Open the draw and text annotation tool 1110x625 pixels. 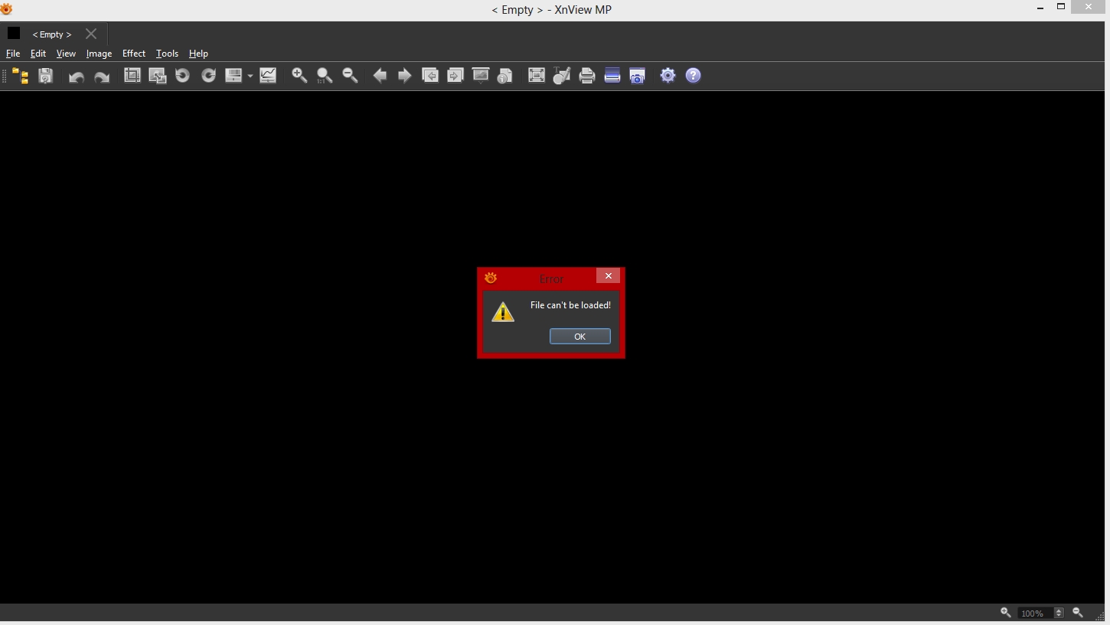click(562, 75)
